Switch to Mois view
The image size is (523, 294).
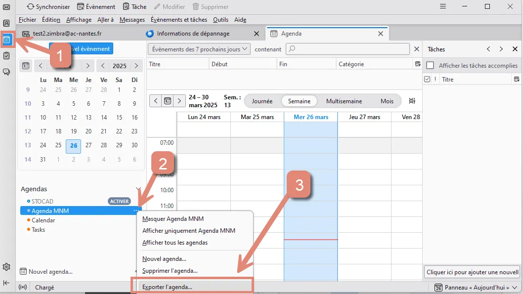387,101
